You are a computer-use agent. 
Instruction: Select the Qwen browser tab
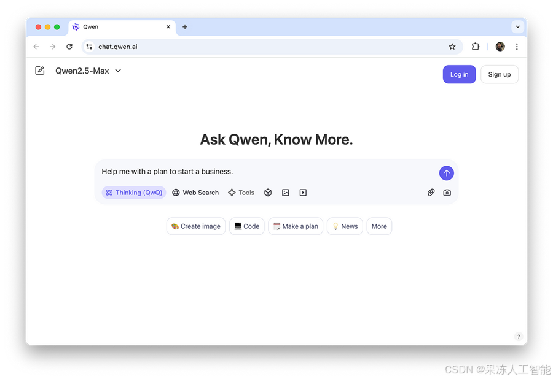122,27
